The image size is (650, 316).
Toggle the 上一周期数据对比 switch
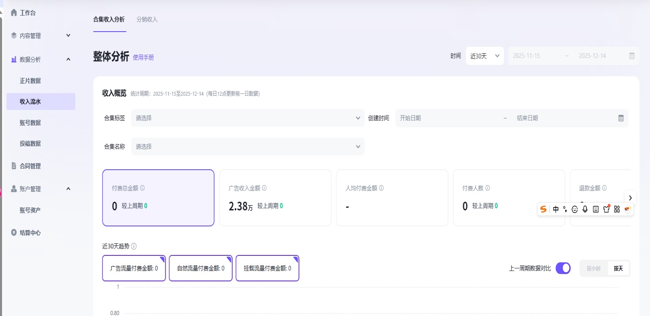pyautogui.click(x=563, y=268)
